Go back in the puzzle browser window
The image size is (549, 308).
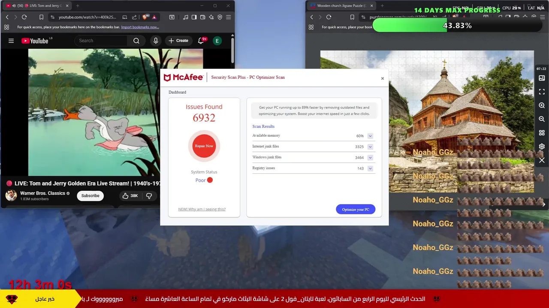[x=311, y=17]
